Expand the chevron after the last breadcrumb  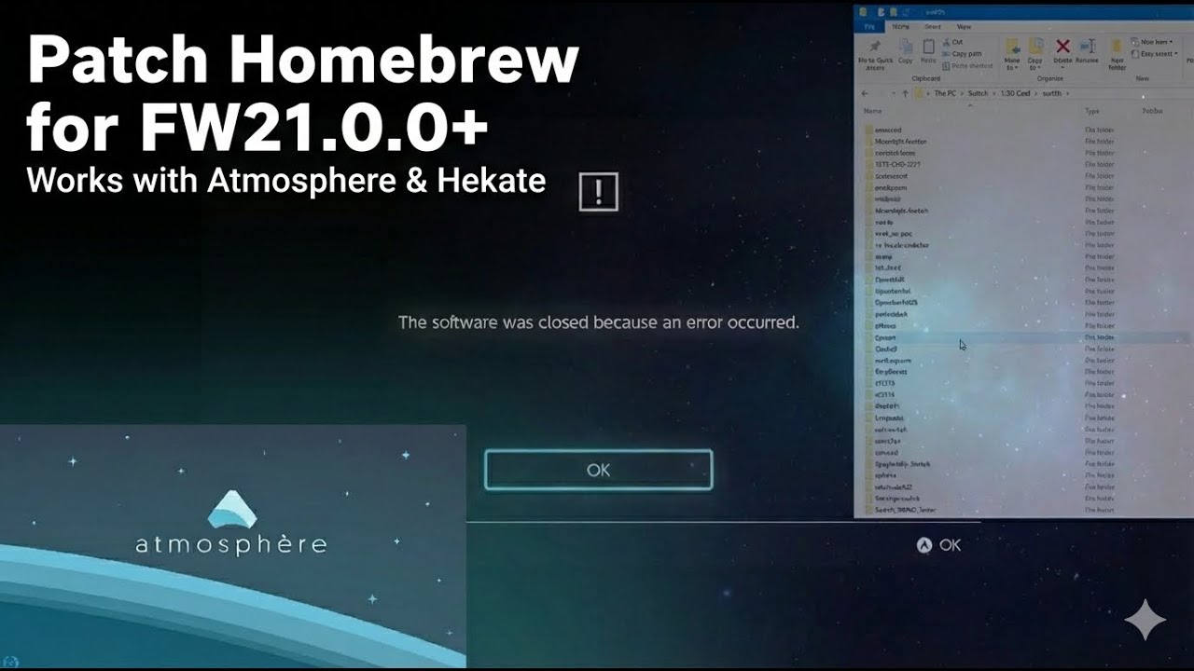[x=1067, y=93]
